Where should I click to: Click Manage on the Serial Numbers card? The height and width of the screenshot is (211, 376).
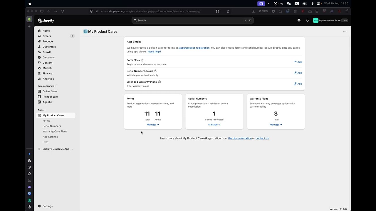pyautogui.click(x=214, y=125)
